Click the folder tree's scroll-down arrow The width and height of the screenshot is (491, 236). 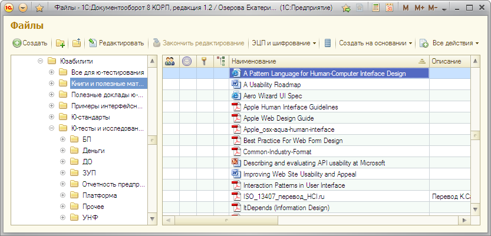tap(151, 220)
